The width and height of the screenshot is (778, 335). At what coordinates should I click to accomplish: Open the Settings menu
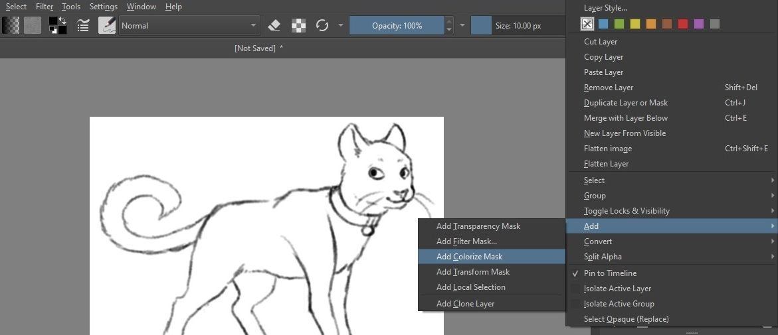103,7
